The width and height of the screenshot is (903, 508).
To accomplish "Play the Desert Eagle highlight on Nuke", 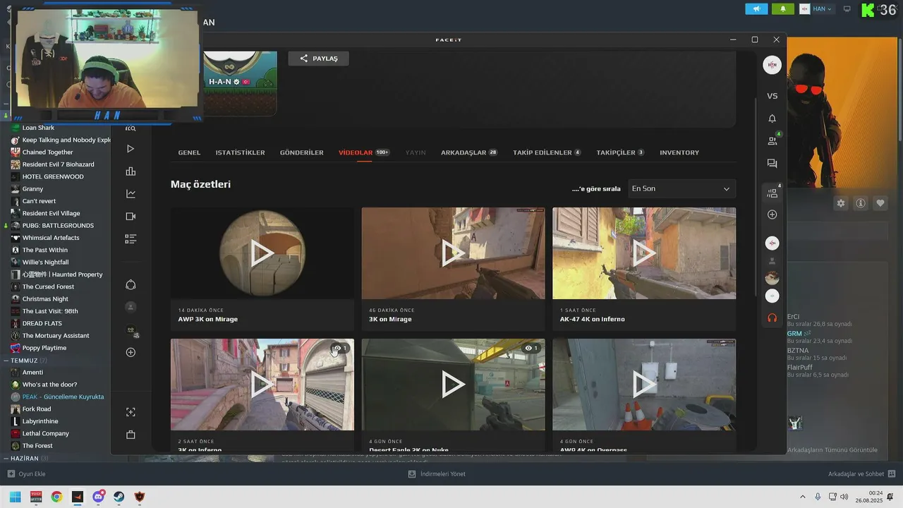I will click(x=453, y=385).
